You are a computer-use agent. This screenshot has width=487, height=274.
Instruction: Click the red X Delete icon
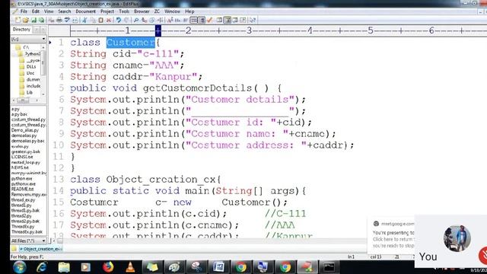[108, 21]
